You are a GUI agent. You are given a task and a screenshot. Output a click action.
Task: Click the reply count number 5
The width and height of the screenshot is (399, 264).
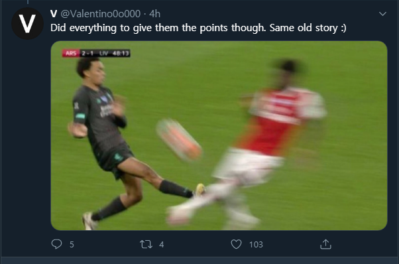coord(72,245)
